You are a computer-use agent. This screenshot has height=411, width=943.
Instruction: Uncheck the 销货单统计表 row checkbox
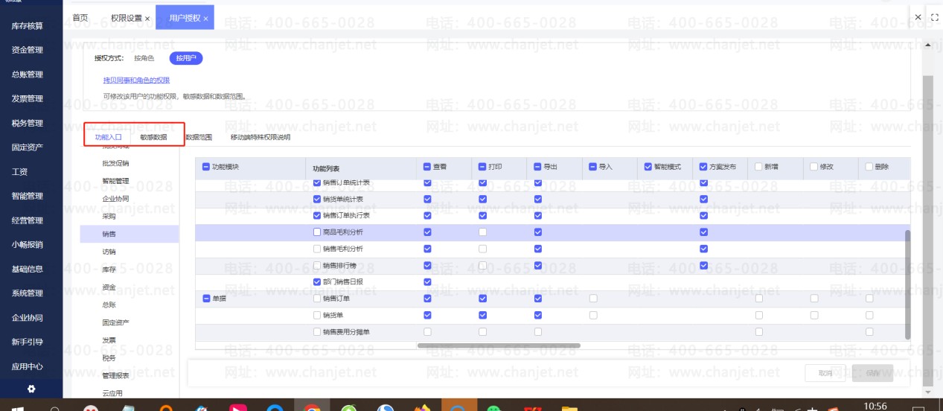pos(317,199)
